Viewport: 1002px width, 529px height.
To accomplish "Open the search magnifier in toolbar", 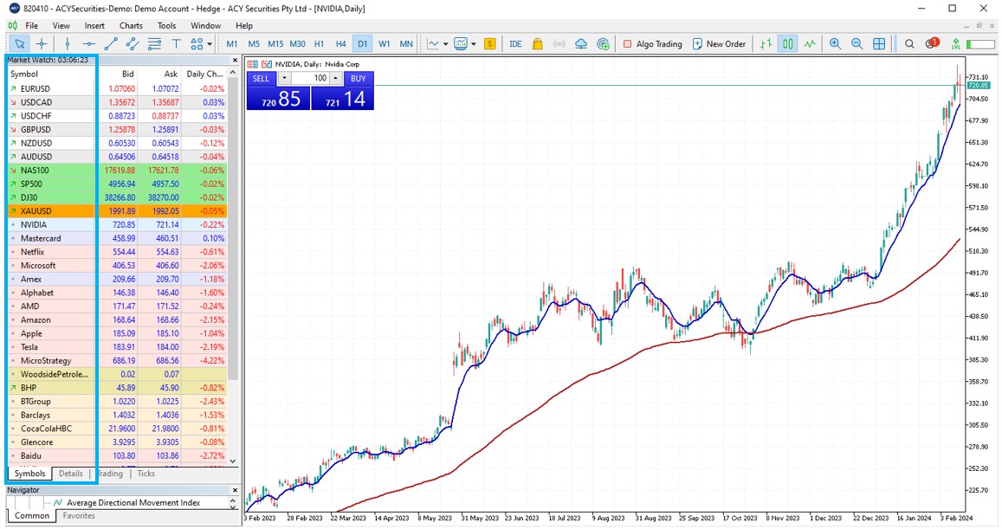I will 909,44.
